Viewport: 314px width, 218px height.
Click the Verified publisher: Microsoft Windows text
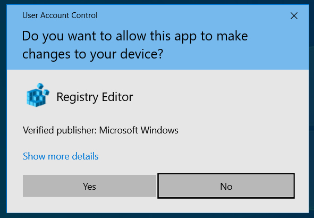[100, 130]
